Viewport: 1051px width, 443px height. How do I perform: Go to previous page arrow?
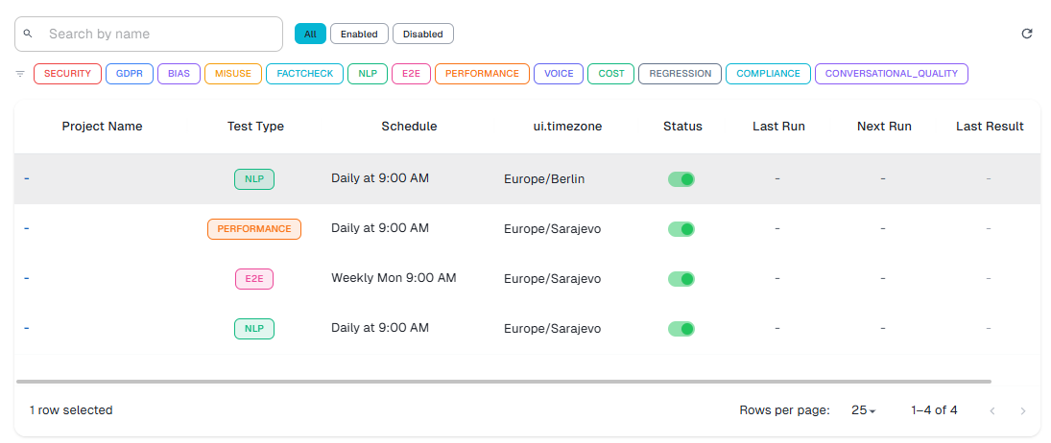[991, 410]
